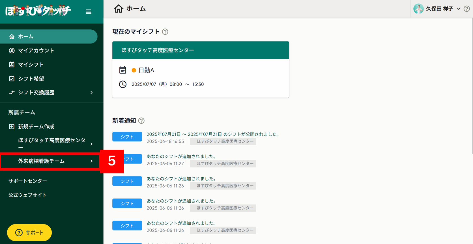Image resolution: width=473 pixels, height=244 pixels.
Task: Click the マイアカウント person icon
Action: pyautogui.click(x=12, y=51)
